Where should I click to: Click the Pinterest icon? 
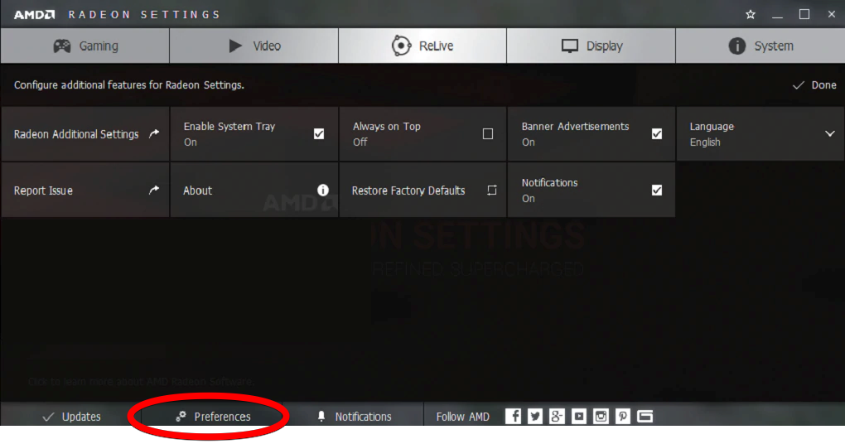point(622,416)
